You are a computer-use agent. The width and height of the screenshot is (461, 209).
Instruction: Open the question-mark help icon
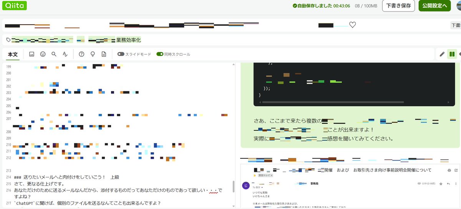click(81, 54)
